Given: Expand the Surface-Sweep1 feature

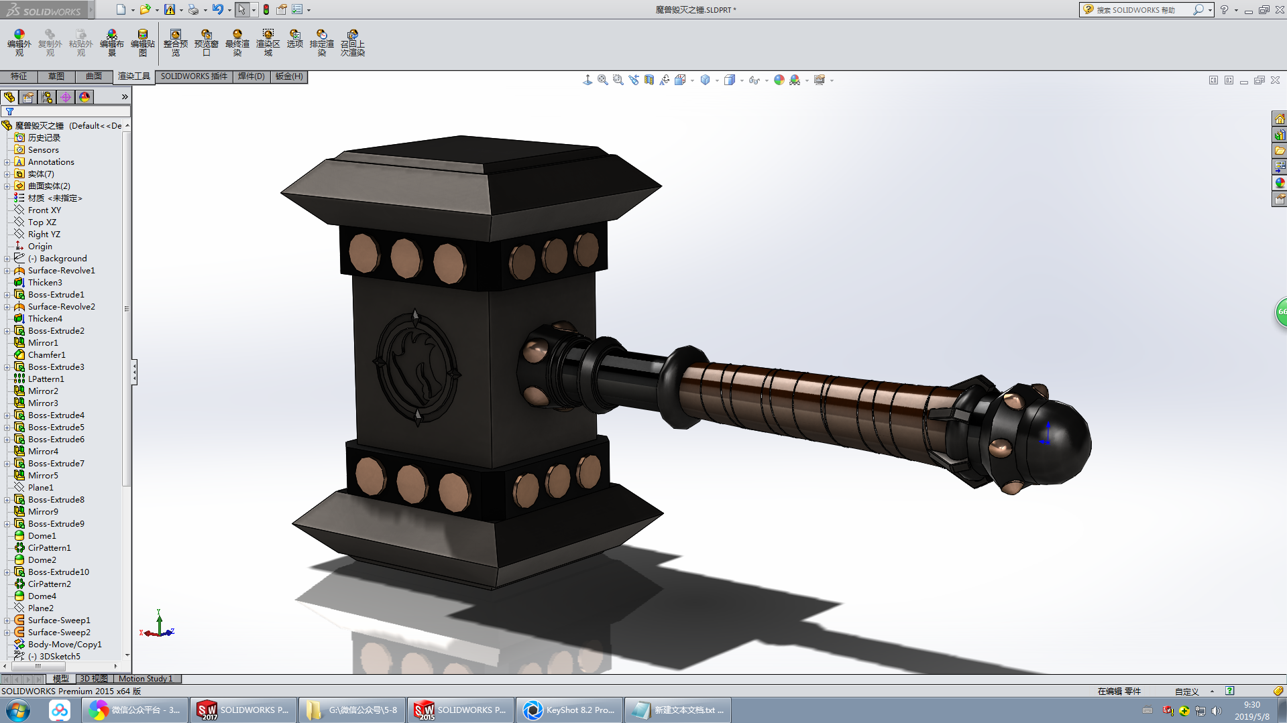Looking at the screenshot, I should click(7, 620).
